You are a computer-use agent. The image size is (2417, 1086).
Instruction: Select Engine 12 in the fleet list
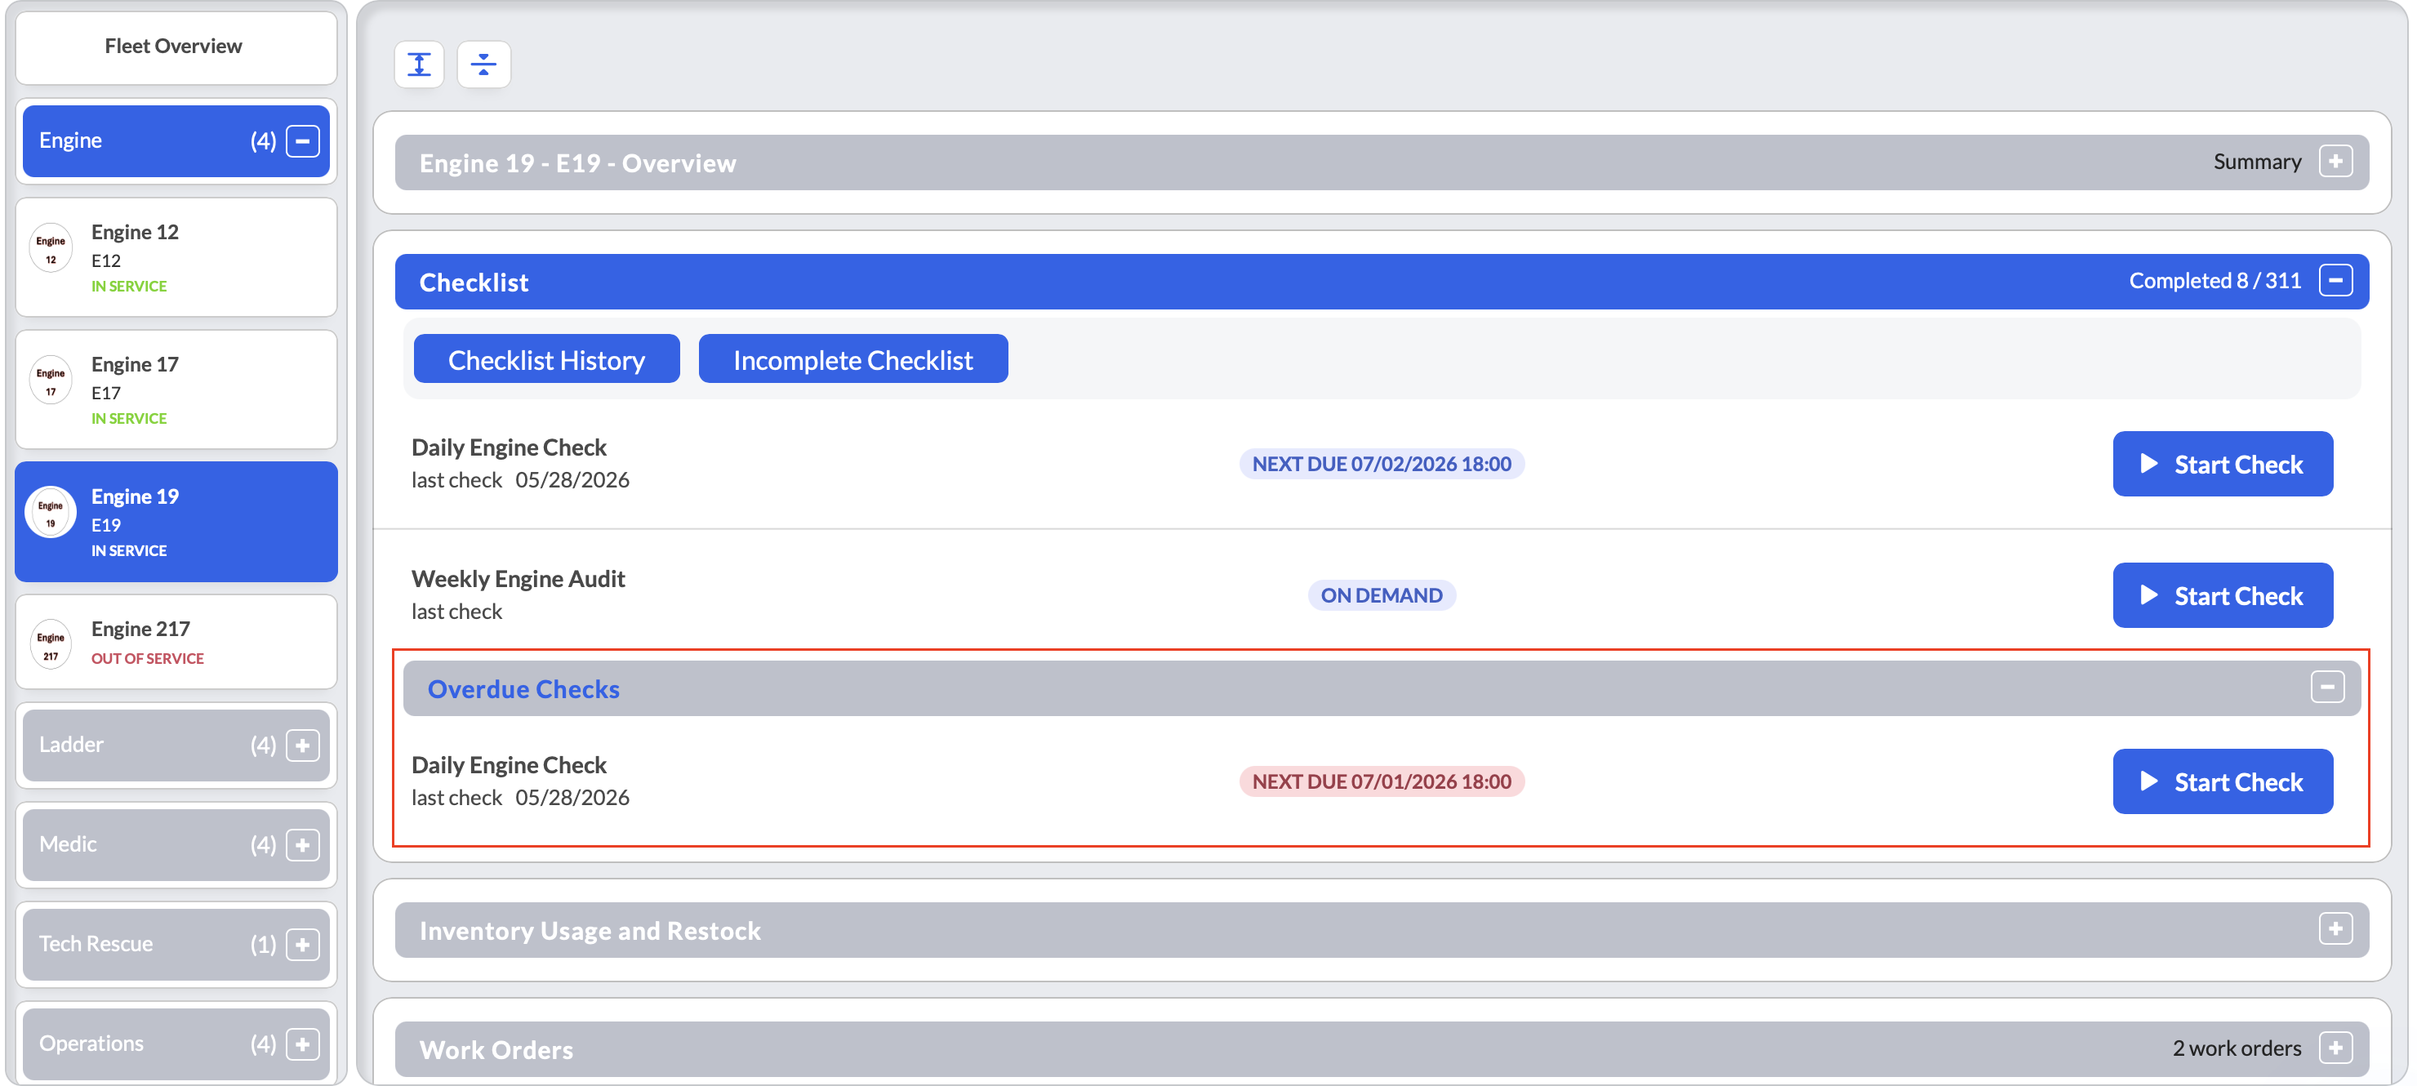tap(176, 257)
